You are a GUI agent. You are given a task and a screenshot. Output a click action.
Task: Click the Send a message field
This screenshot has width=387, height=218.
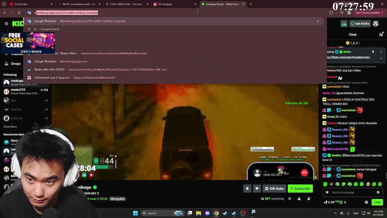click(x=352, y=192)
